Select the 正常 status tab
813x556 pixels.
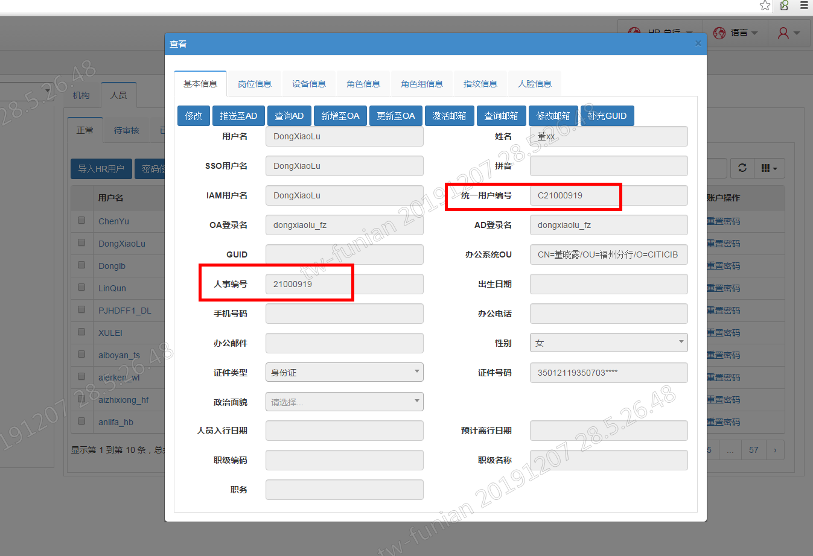point(84,130)
